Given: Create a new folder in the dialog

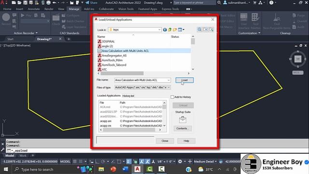Looking at the screenshot, I should pyautogui.click(x=175, y=29).
